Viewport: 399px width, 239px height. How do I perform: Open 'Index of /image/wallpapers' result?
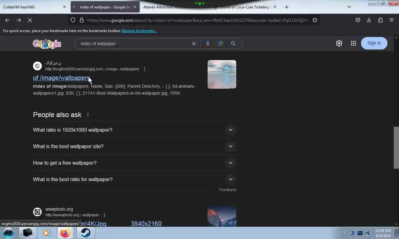62,78
